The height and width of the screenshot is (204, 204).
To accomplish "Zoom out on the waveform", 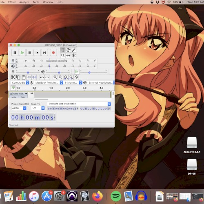I will 60,77.
